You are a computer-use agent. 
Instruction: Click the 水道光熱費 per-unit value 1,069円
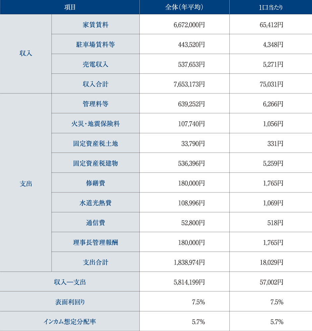point(273,203)
